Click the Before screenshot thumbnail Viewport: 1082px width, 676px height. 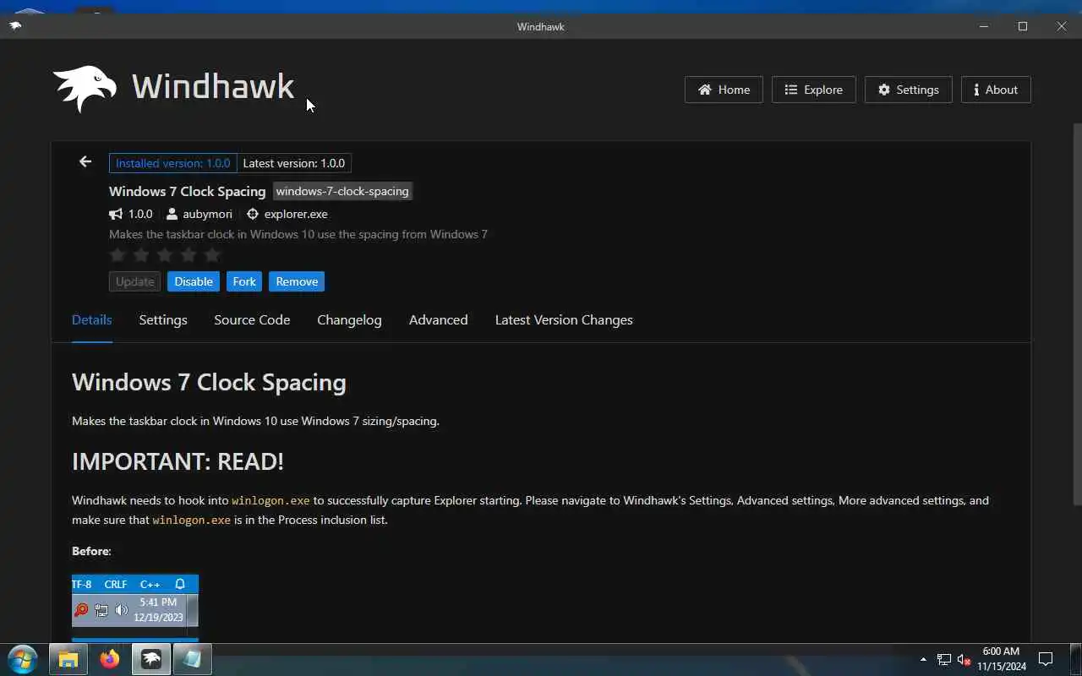135,607
